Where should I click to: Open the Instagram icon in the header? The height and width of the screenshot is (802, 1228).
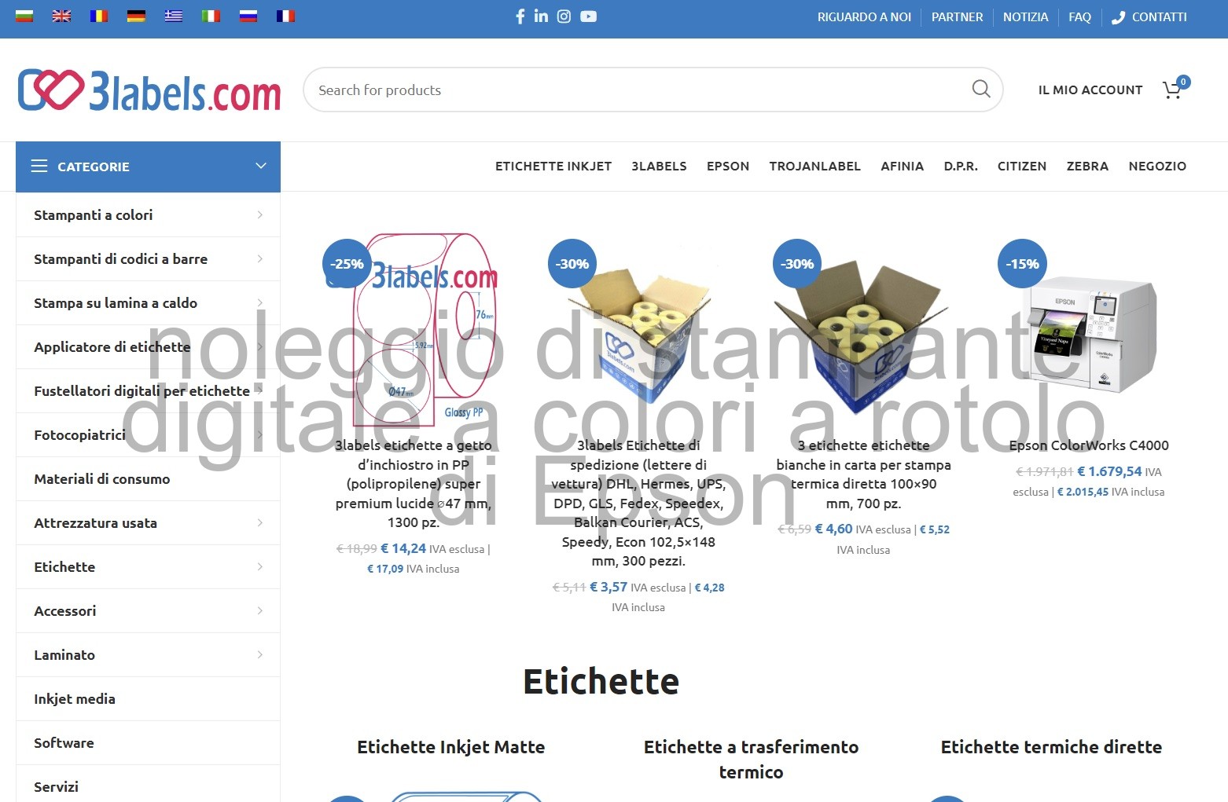point(564,16)
